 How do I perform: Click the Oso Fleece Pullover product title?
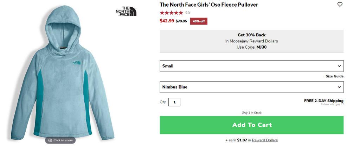[x=209, y=5]
